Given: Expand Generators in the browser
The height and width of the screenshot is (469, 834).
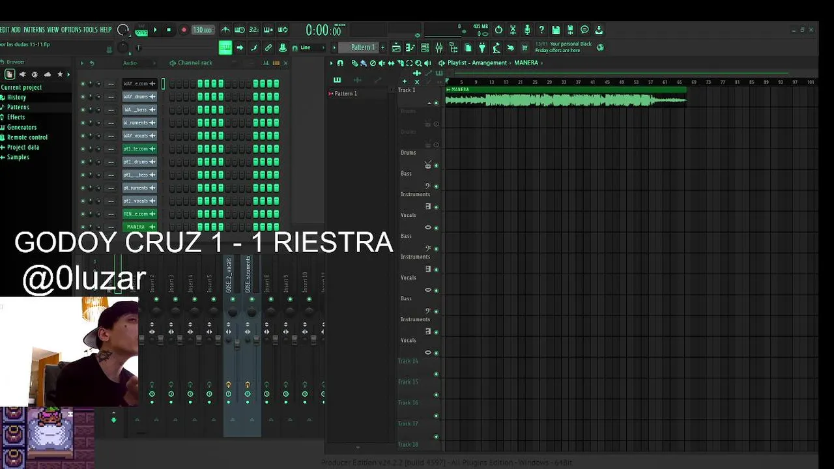Looking at the screenshot, I should (x=22, y=127).
